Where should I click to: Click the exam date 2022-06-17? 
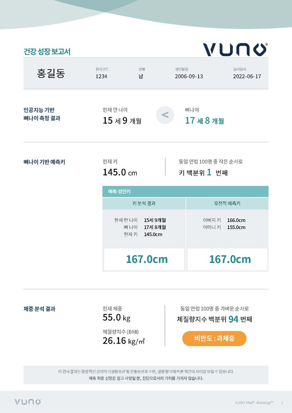247,76
